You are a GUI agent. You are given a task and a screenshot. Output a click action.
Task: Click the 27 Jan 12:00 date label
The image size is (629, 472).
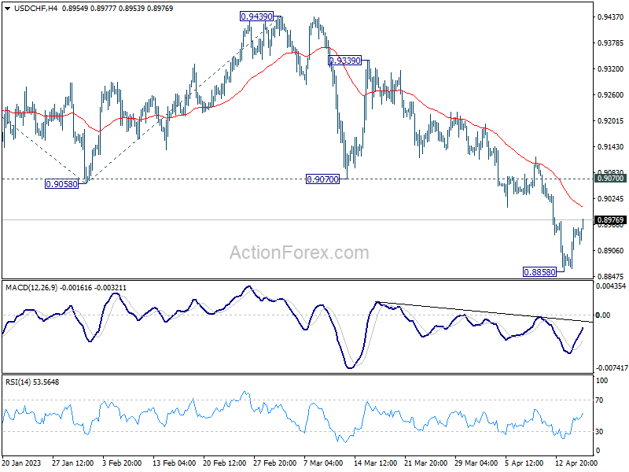(x=72, y=463)
